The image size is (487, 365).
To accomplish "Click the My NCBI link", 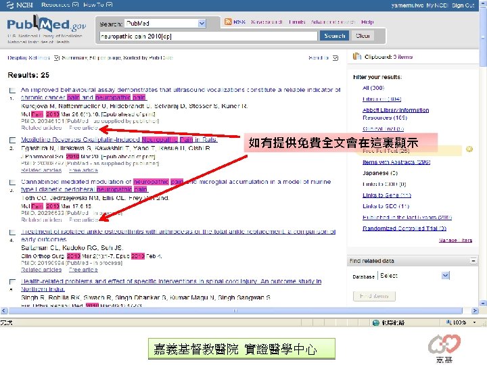I will pyautogui.click(x=437, y=5).
